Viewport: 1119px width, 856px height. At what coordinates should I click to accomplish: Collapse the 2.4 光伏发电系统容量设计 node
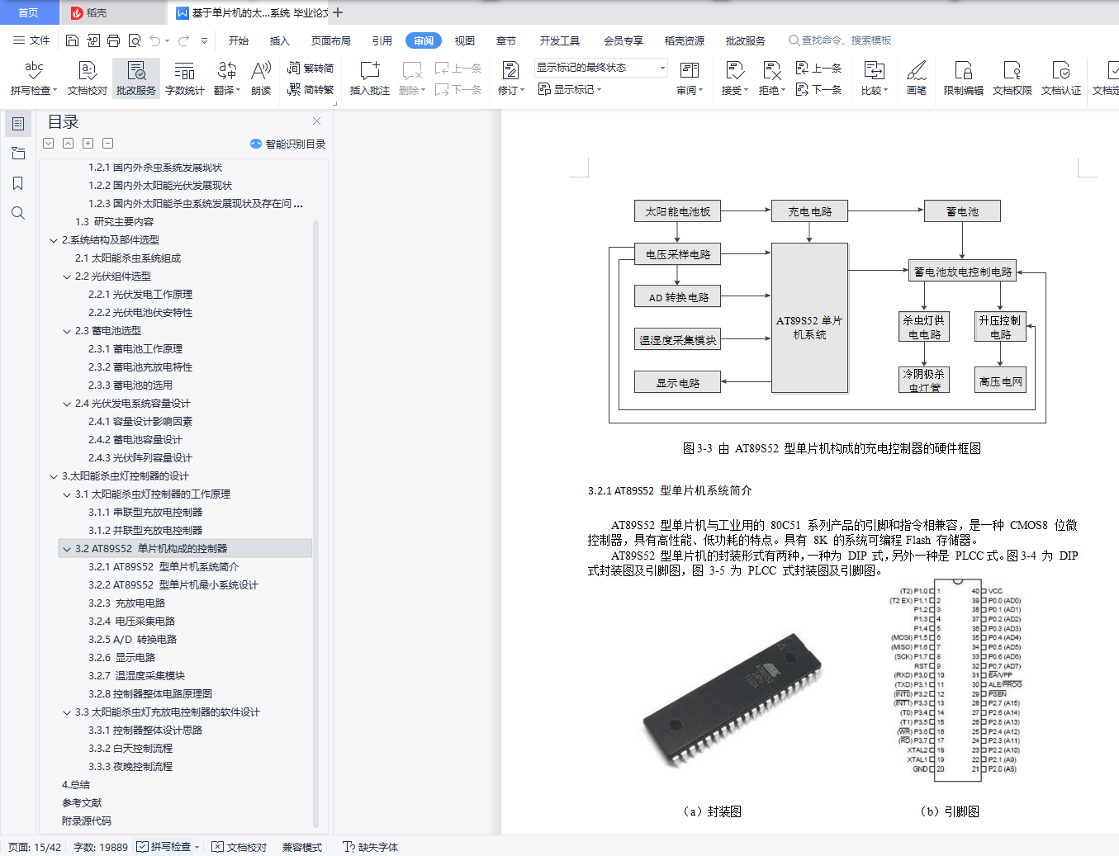[67, 404]
